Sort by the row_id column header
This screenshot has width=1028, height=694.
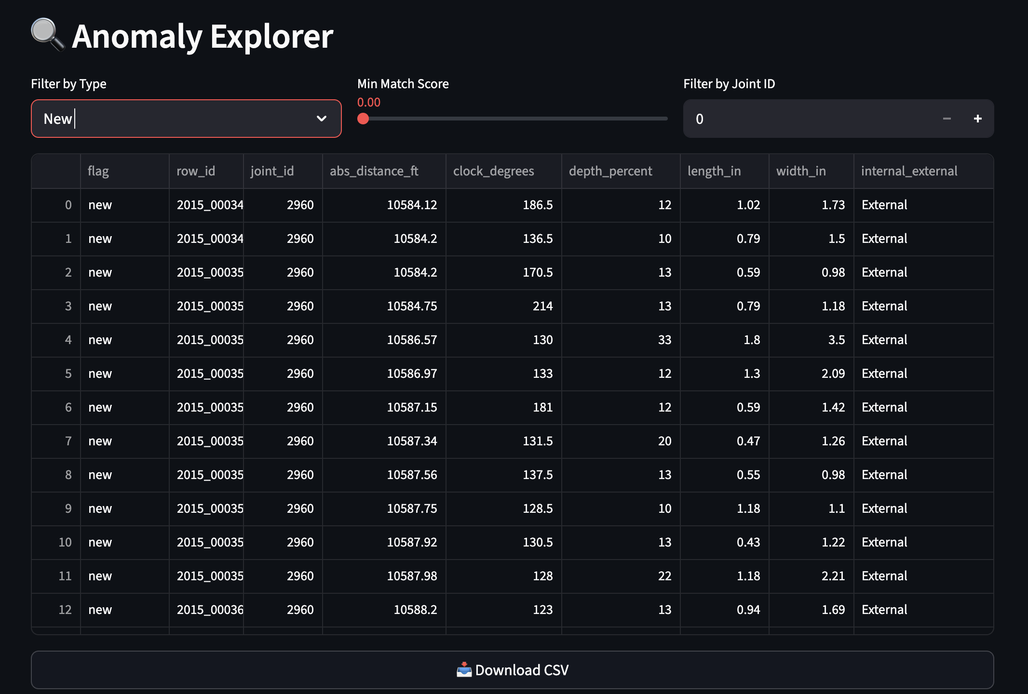click(196, 171)
